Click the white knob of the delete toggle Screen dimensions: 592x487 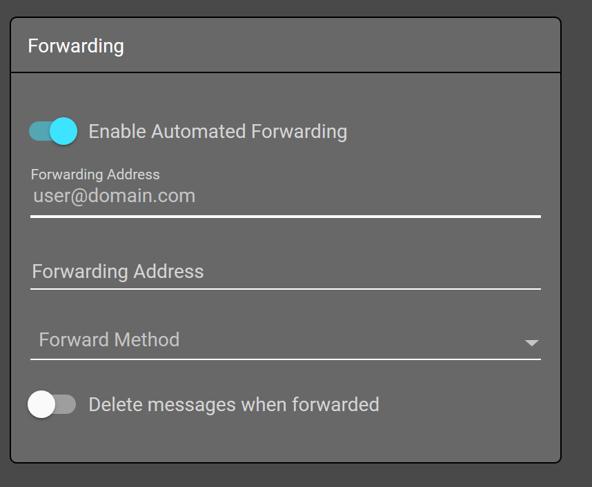[x=41, y=404]
